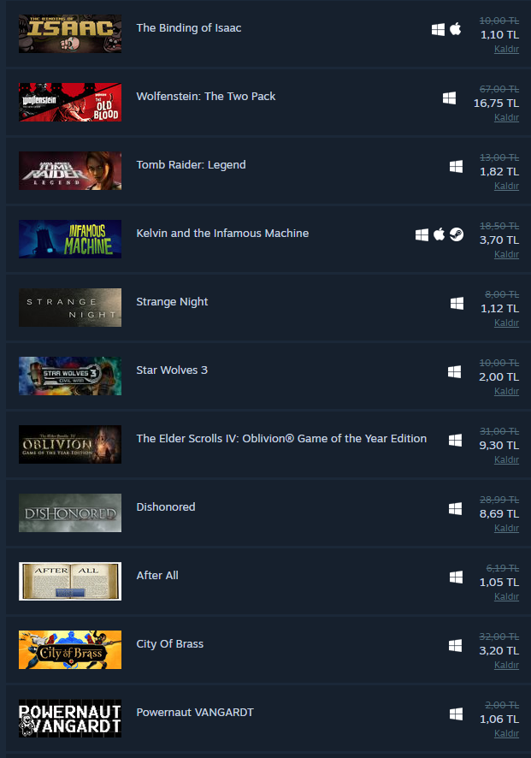
Task: Click the Windows icon beside Tomb Raider: Legend
Action: [x=456, y=167]
